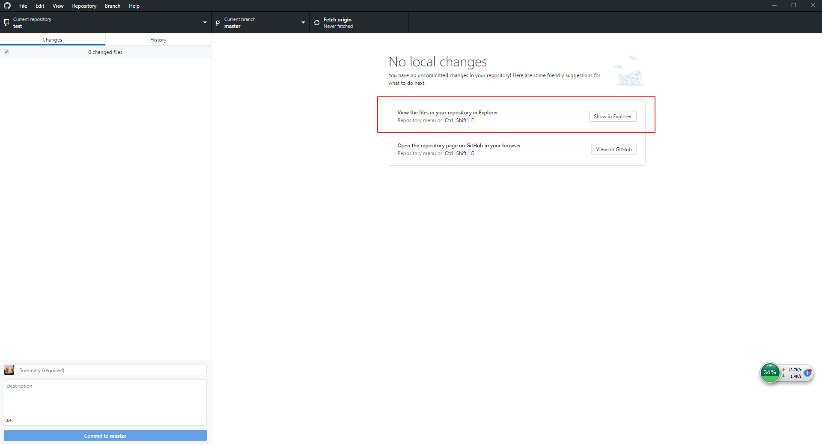Image resolution: width=822 pixels, height=445 pixels.
Task: Close the GitHub Desktop window
Action: [x=813, y=6]
